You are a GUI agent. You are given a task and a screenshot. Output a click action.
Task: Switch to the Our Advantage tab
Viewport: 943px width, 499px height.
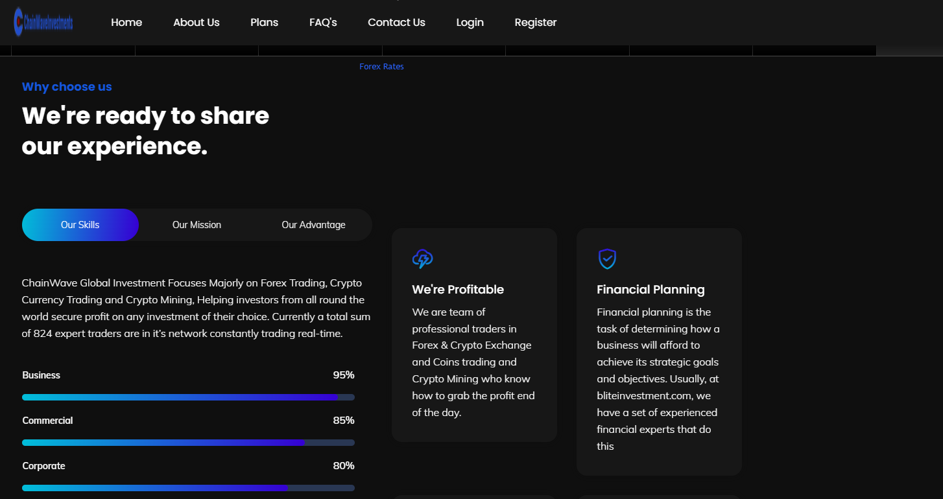coord(313,225)
